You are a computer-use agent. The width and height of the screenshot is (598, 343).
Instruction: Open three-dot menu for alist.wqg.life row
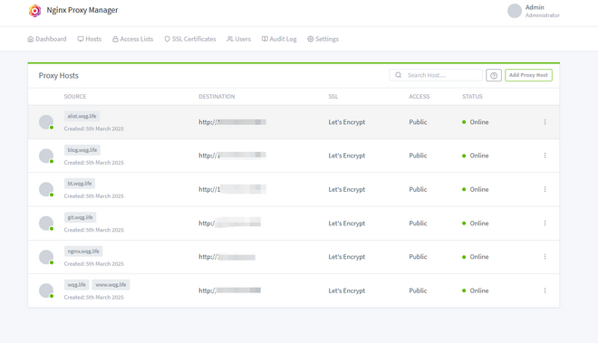[545, 122]
